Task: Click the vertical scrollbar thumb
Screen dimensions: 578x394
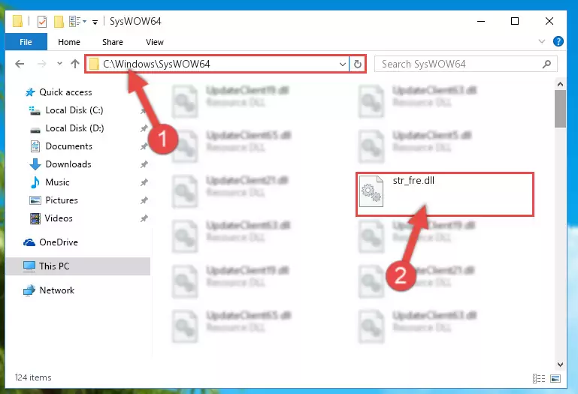Action: [x=560, y=109]
